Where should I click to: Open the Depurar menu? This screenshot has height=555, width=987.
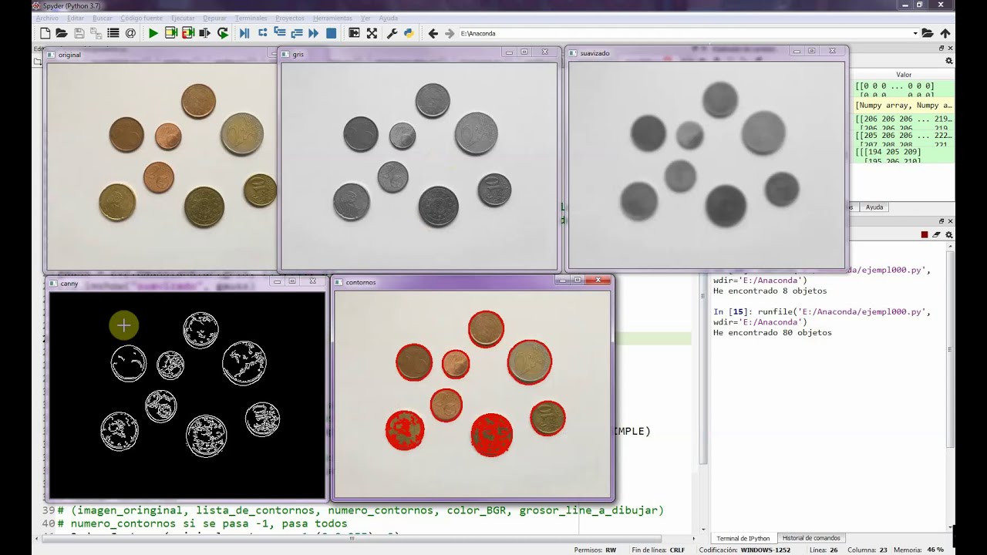click(214, 18)
